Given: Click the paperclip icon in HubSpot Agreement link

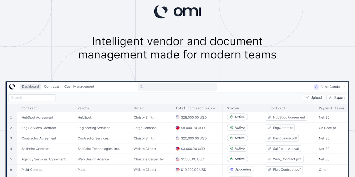Looking at the screenshot, I should point(270,117).
